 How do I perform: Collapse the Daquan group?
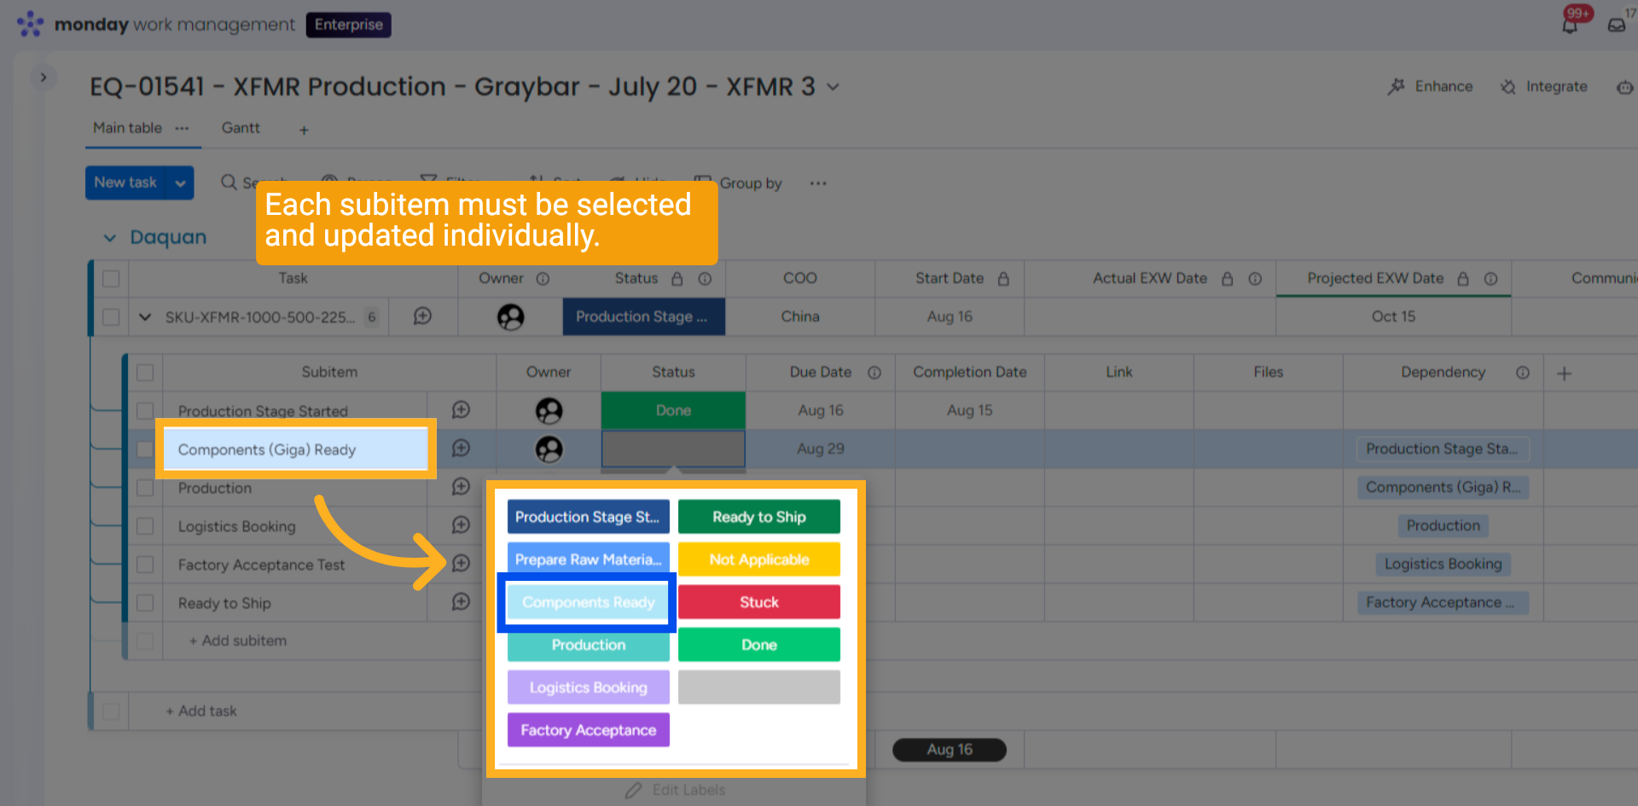pos(110,238)
